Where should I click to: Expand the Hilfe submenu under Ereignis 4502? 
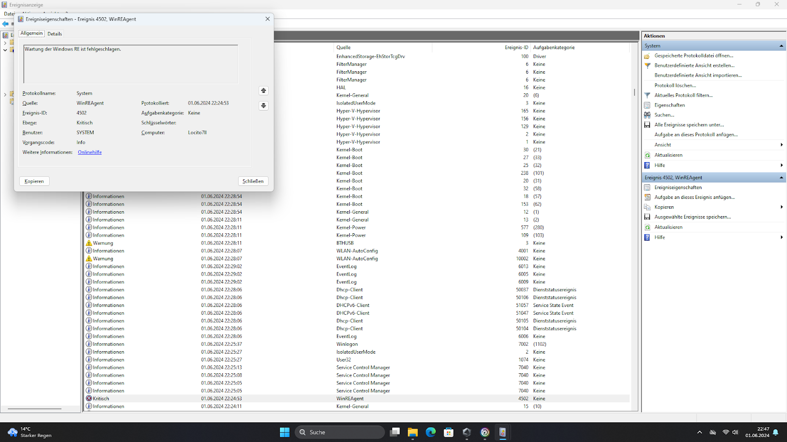click(782, 237)
